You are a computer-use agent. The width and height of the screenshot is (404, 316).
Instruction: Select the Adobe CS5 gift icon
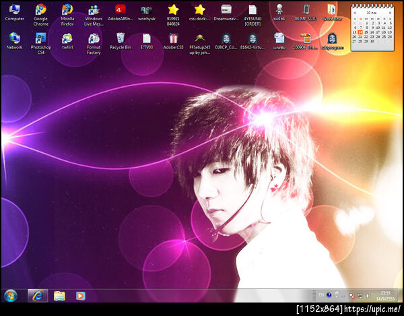click(173, 41)
